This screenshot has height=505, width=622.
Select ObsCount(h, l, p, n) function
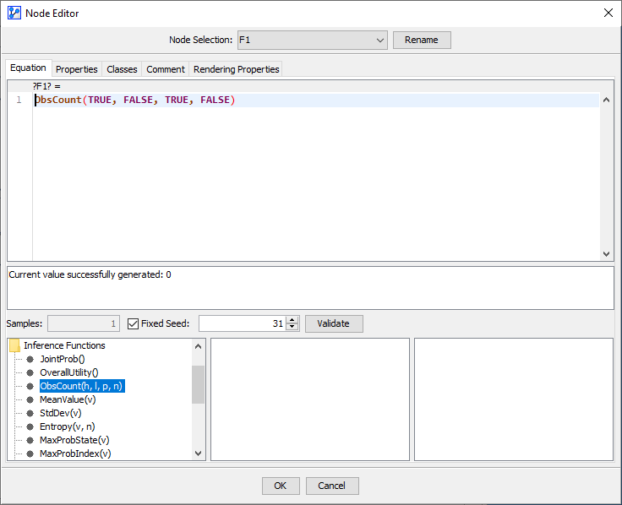point(82,386)
